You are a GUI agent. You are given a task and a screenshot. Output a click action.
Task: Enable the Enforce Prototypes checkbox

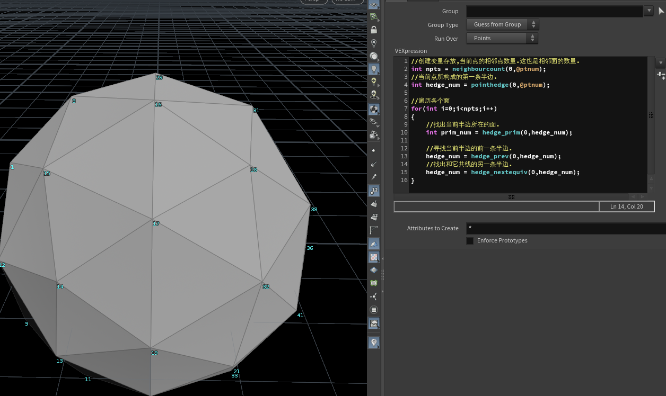[470, 241]
